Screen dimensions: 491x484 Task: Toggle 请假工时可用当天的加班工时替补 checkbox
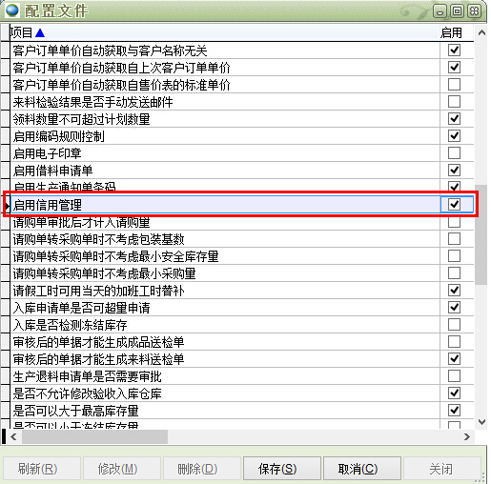(x=454, y=290)
